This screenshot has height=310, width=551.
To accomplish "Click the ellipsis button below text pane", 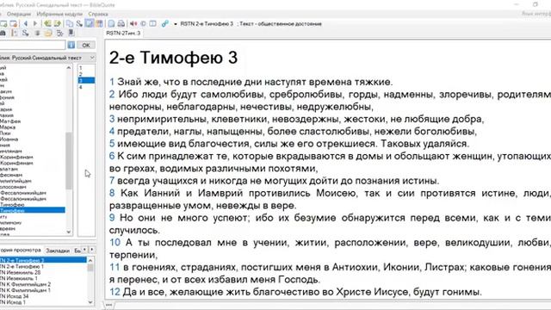I will click(109, 305).
